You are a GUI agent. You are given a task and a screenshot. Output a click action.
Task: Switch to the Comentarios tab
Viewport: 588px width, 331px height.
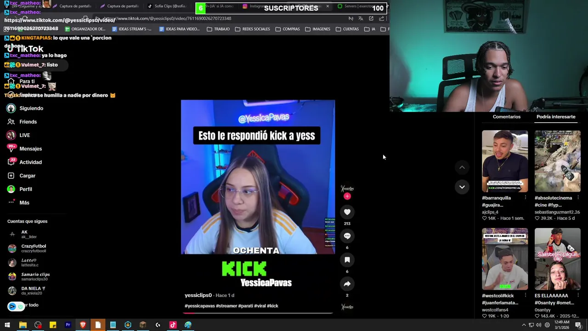[x=507, y=117]
